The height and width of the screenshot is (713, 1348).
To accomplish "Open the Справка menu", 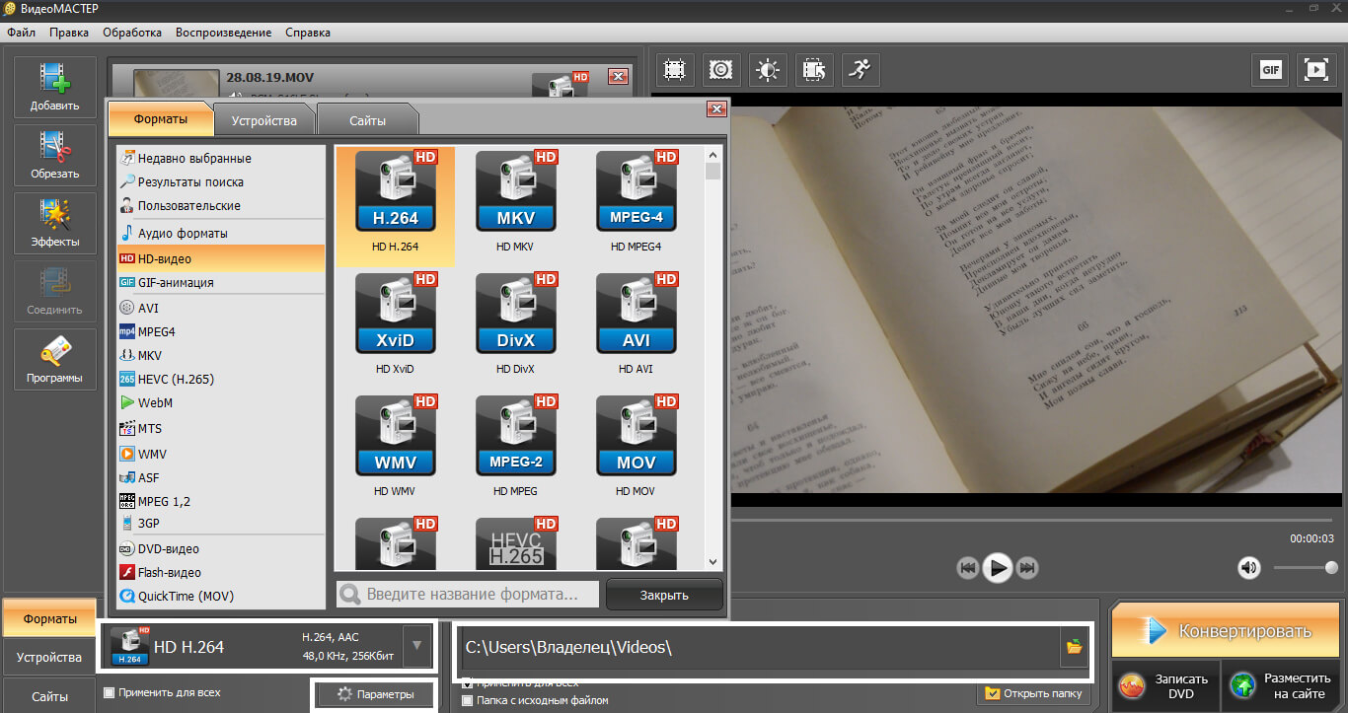I will (308, 33).
